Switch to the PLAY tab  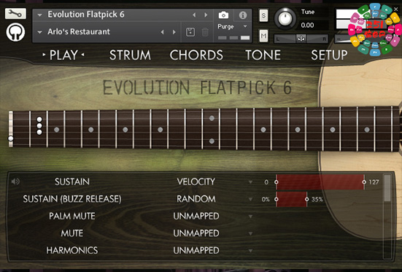(x=63, y=55)
